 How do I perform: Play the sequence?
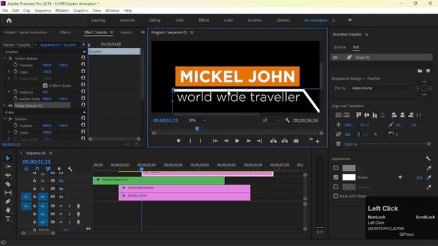click(x=237, y=141)
